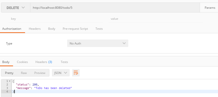Toggle line wrap icon in response toolbar
This screenshot has height=97, width=218.
(76, 73)
